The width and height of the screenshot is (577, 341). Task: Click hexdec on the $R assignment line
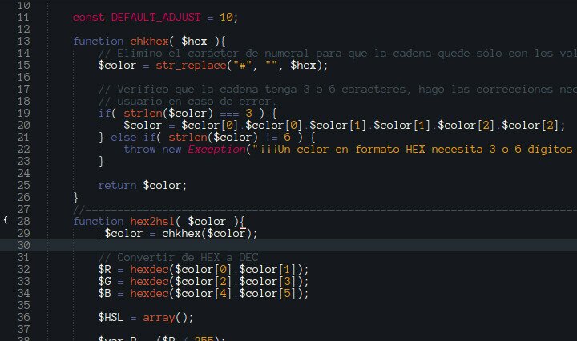[x=149, y=269]
